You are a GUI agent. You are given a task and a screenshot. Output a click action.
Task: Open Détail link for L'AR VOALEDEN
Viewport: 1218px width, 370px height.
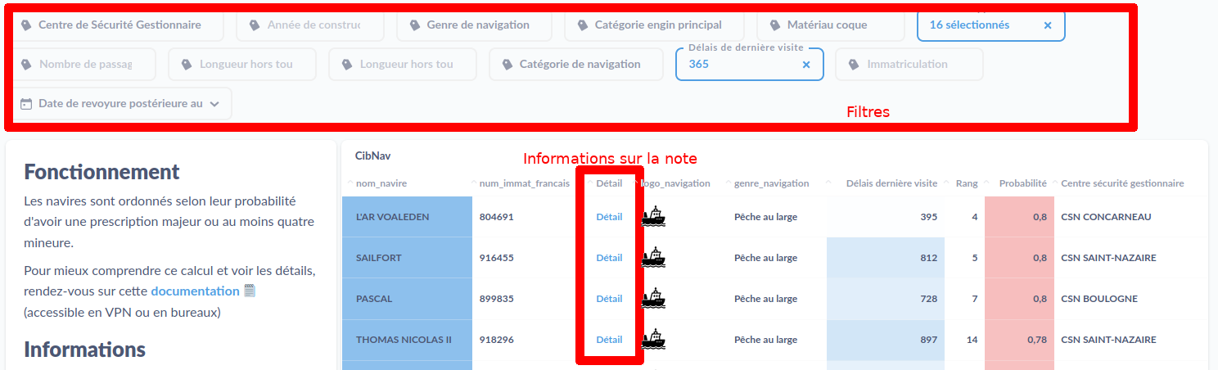(x=609, y=217)
